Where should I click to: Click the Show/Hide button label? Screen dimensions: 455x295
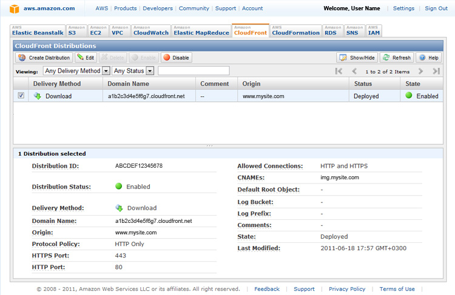(362, 58)
